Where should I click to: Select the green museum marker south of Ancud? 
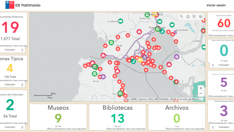tap(94, 74)
